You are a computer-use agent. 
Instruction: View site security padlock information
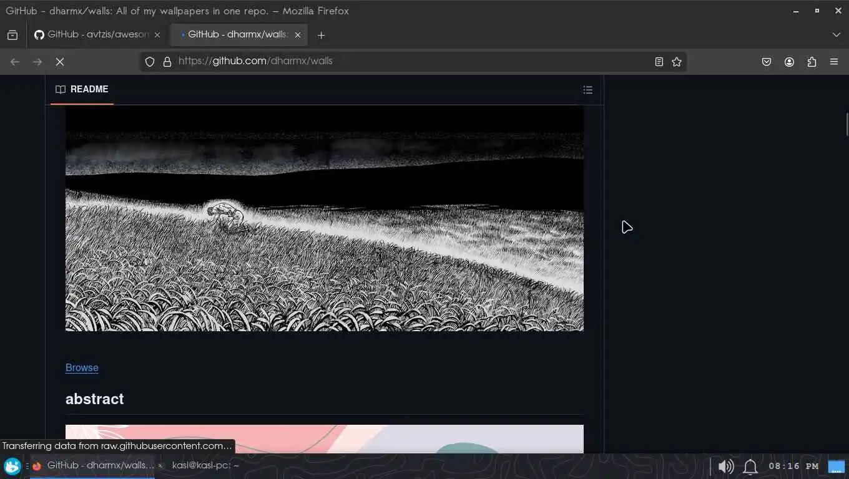(x=167, y=62)
